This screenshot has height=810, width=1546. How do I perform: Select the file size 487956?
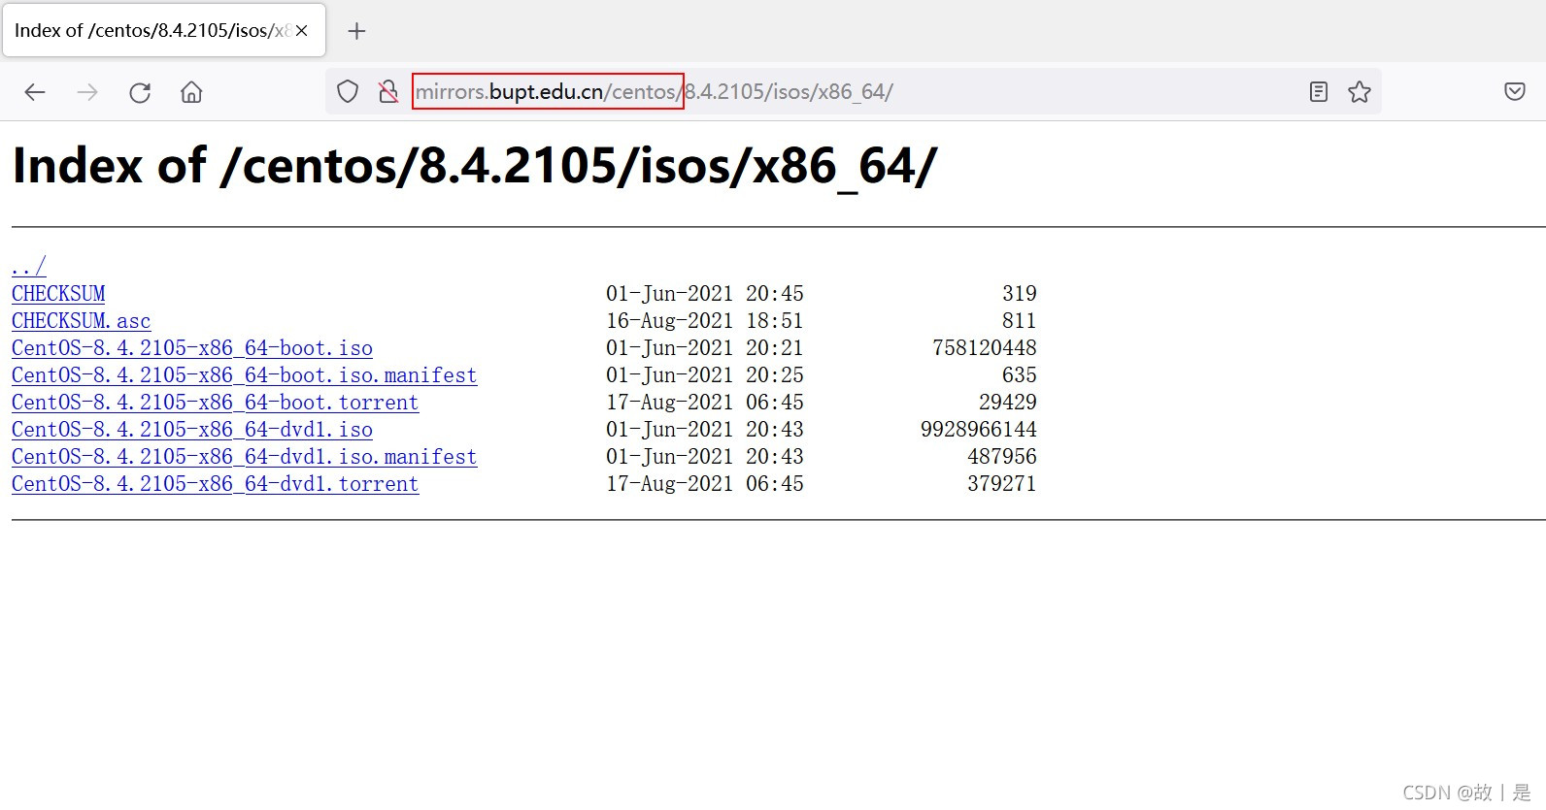tap(1002, 456)
